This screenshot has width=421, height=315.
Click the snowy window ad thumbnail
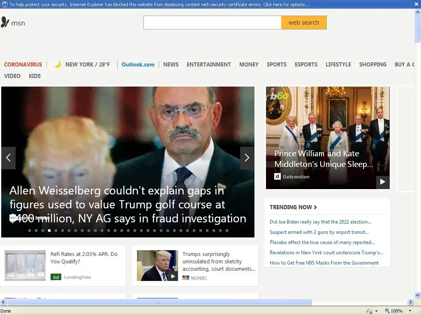coord(25,265)
